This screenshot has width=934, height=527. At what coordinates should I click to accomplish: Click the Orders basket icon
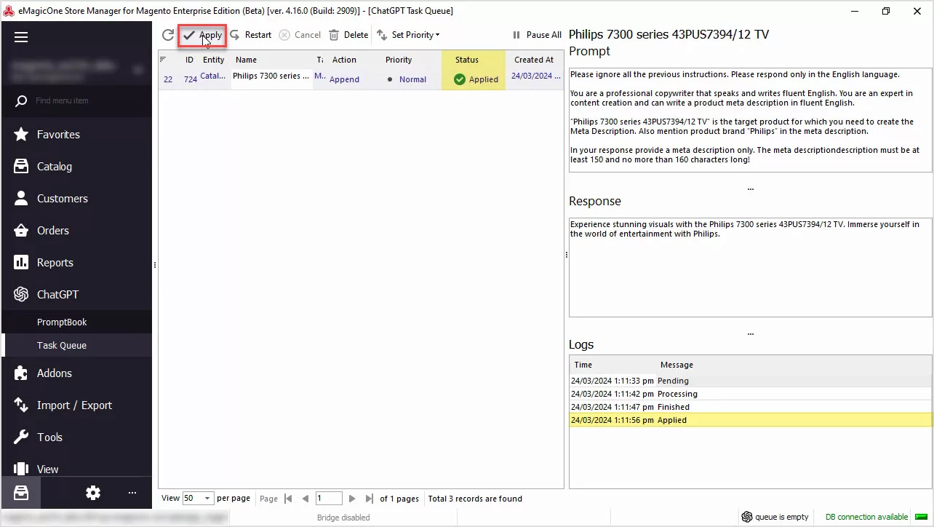click(x=22, y=231)
